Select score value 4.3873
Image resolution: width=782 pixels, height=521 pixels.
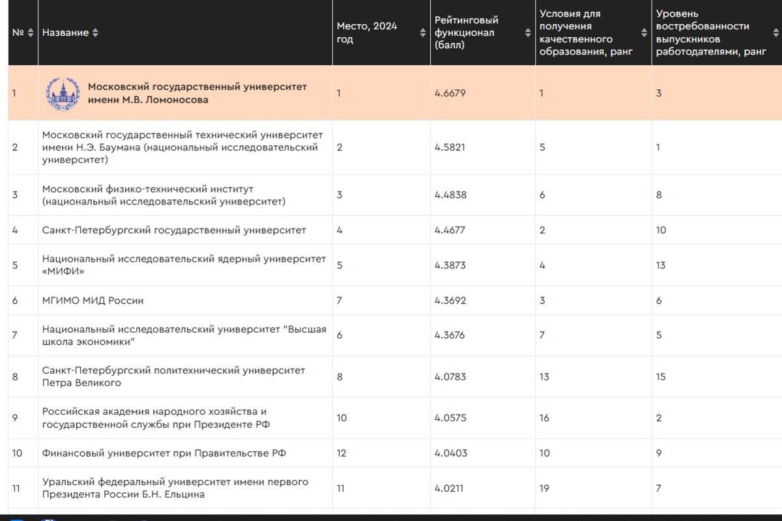tap(450, 265)
